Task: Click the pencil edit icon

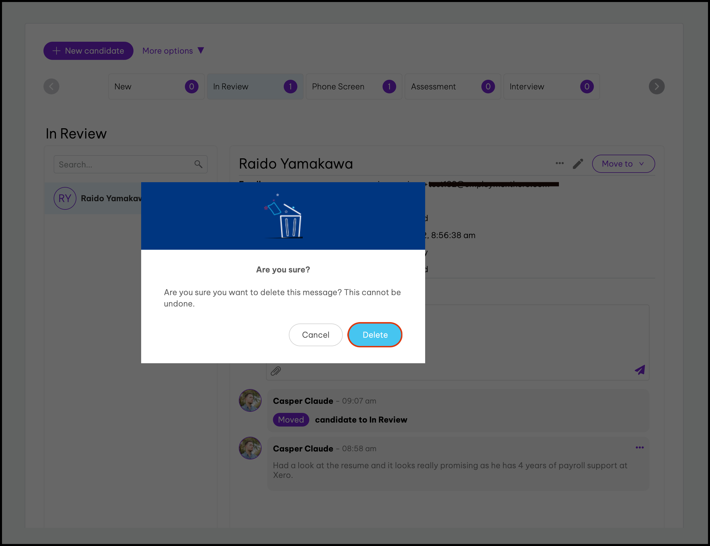Action: [x=578, y=164]
